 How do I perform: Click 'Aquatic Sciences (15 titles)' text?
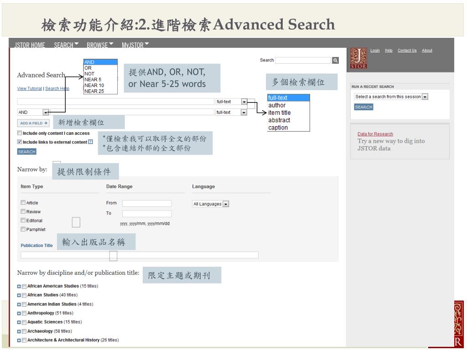coord(55,322)
